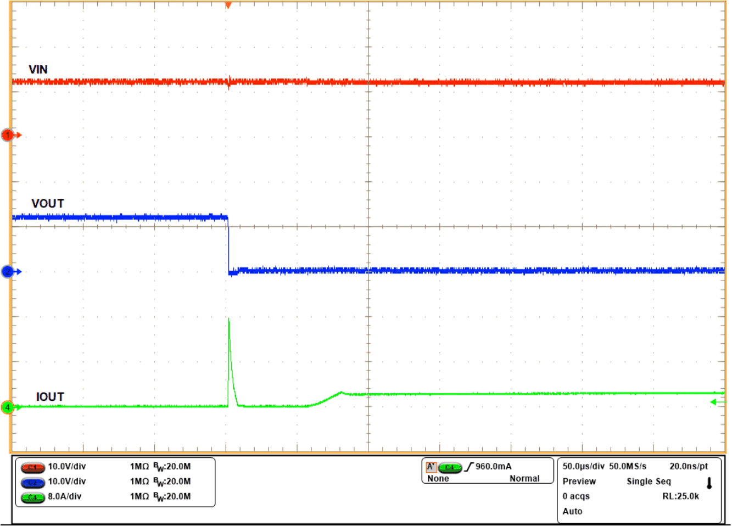Switch trigger mode from Auto
The width and height of the screenshot is (732, 526).
[x=572, y=511]
